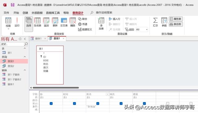Collapse the 窗体 group in navigation pane

25,70
